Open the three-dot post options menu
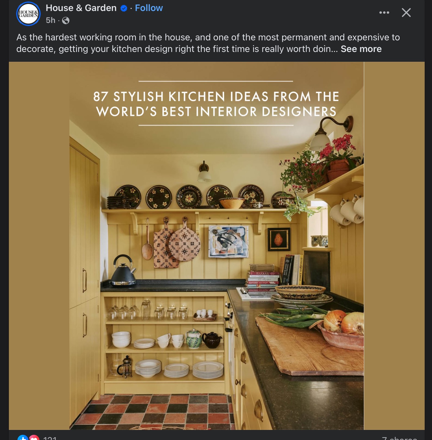The width and height of the screenshot is (432, 440). [x=384, y=13]
